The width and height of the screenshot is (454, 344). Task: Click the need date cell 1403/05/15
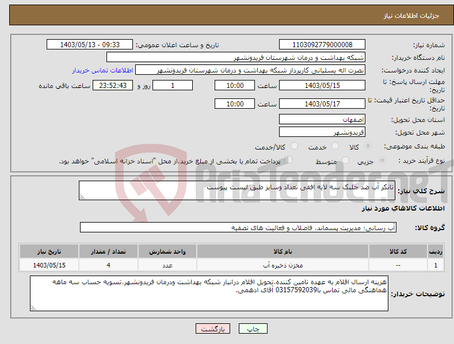point(49,265)
